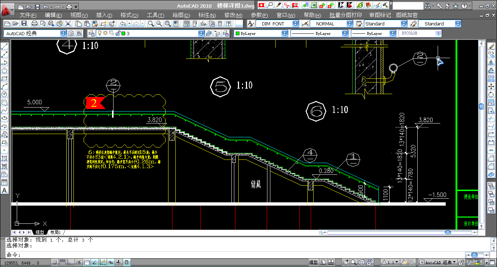Viewport: 497px width, 267px height.
Task: Click the Undo arrow in standard toolbar
Action: pos(123,24)
